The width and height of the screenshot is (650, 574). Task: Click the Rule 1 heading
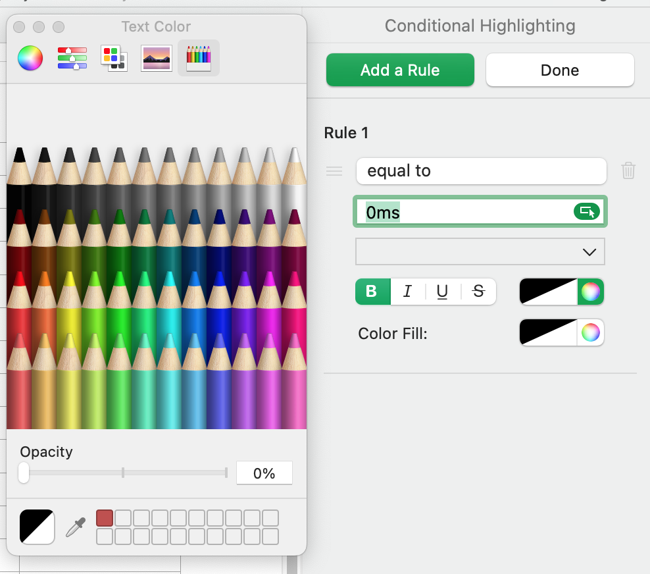(346, 133)
